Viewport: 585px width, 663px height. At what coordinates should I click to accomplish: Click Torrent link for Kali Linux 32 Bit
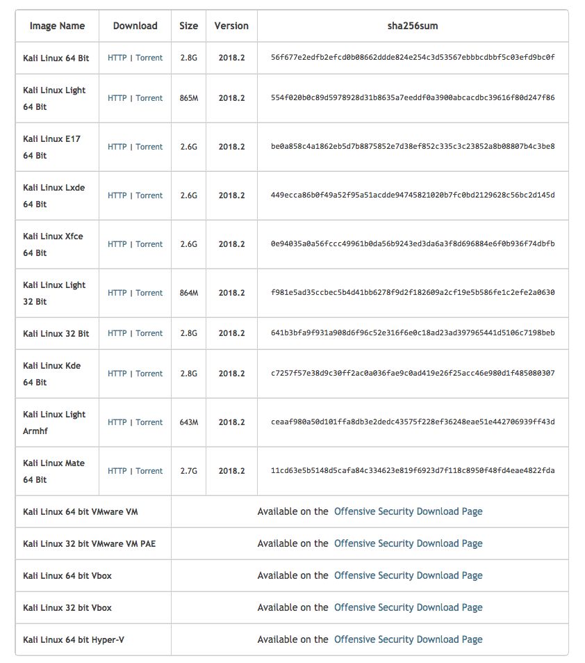149,333
